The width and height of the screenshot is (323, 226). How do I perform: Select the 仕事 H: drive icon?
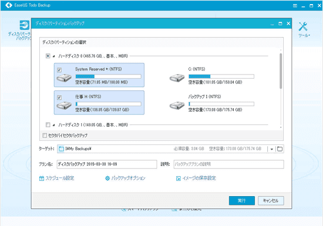(64, 106)
